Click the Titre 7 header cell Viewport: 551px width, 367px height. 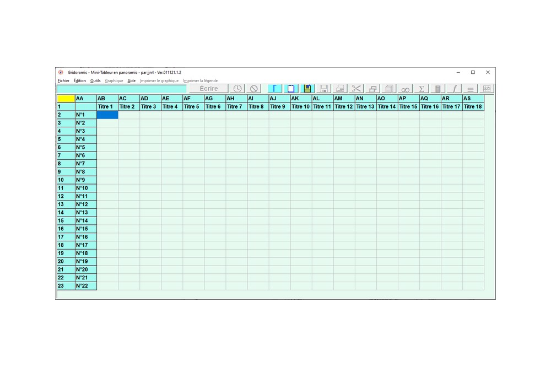pyautogui.click(x=236, y=106)
